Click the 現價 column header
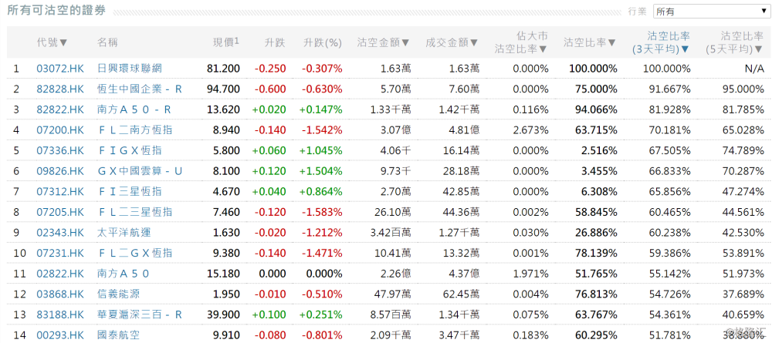 (x=226, y=42)
